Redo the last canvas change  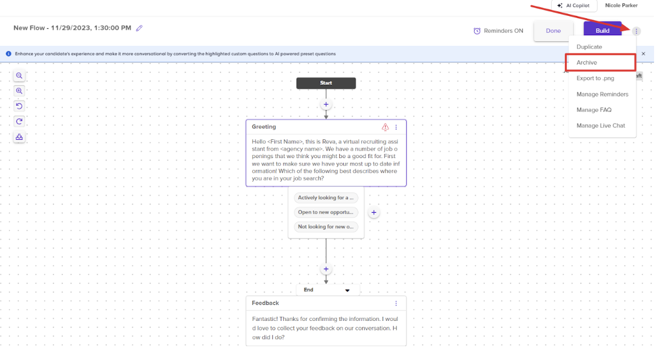(19, 122)
